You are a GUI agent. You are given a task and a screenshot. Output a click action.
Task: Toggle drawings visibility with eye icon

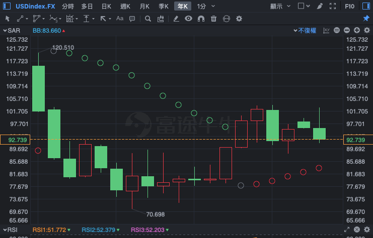coord(188,19)
